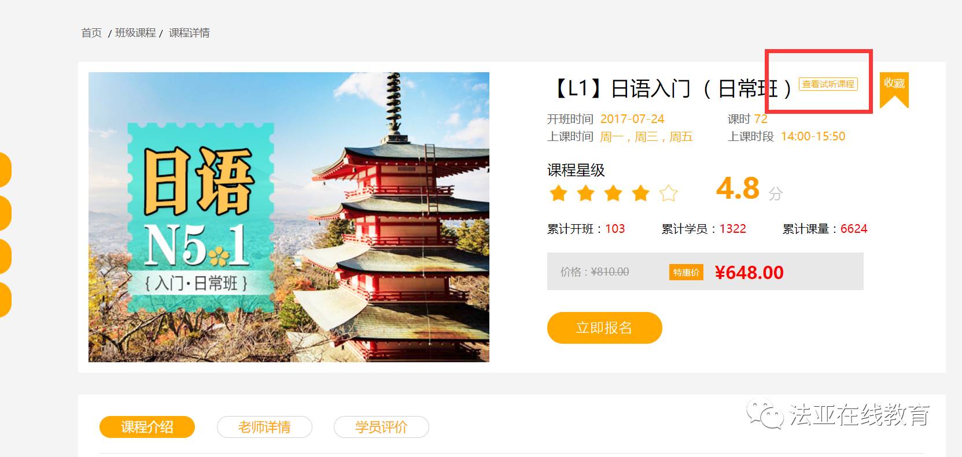Click the 特惠价 orange badge
Viewport: 962px width, 457px height.
(686, 272)
